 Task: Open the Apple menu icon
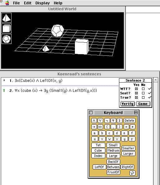pyautogui.click(x=7, y=3)
